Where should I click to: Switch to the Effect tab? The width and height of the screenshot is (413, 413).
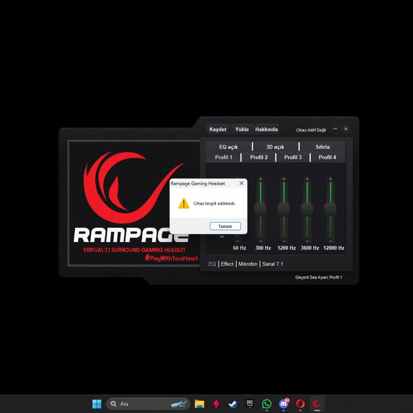tap(227, 264)
